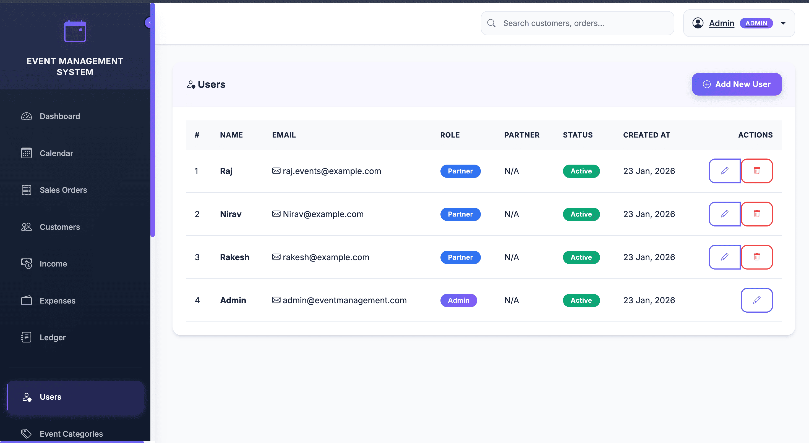The width and height of the screenshot is (809, 443).
Task: Open the Dashboard menu item
Action: click(x=60, y=116)
